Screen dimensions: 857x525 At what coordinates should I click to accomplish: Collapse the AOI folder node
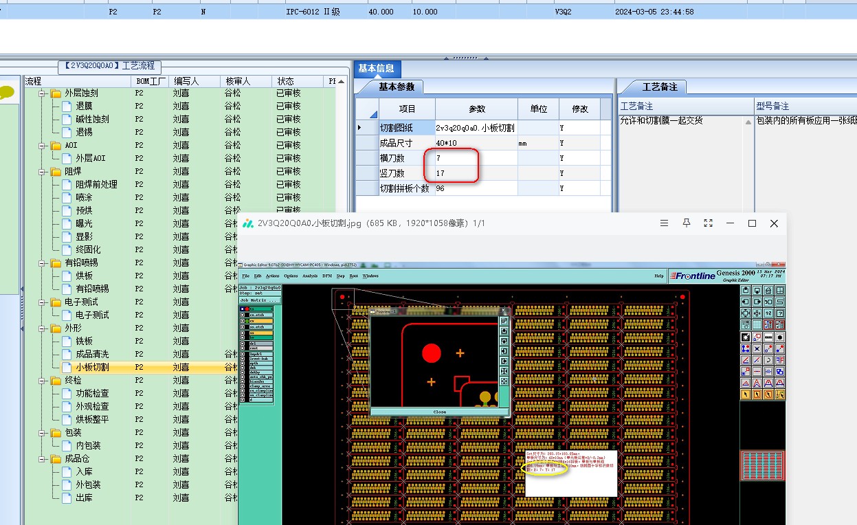42,146
